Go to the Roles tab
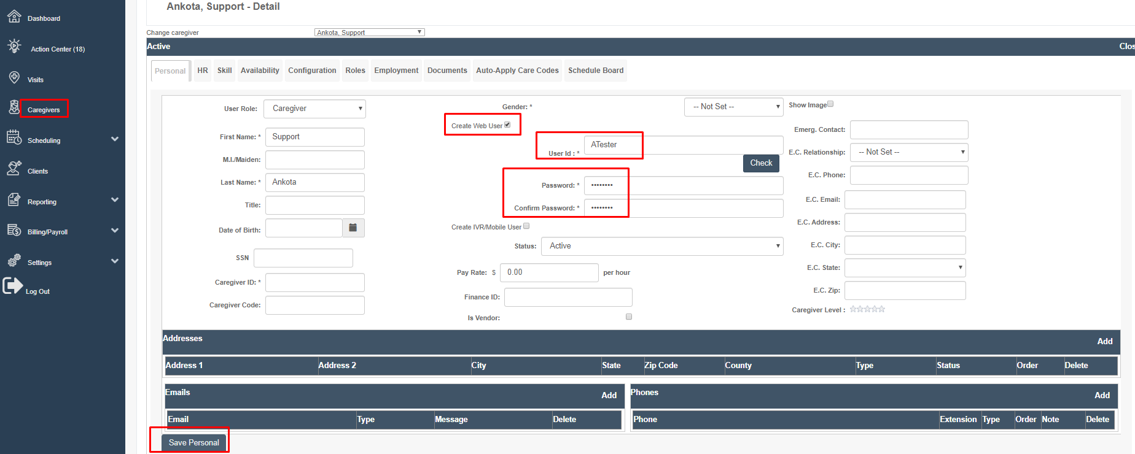This screenshot has width=1135, height=454. click(x=355, y=71)
